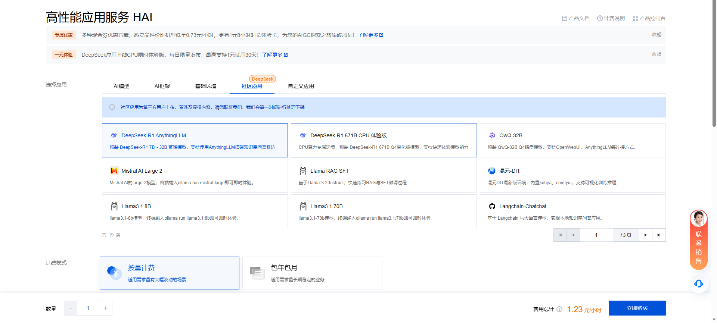Viewport: 717px width, 323px height.
Task: Click the 共 19 条 total count text
Action: coord(111,235)
